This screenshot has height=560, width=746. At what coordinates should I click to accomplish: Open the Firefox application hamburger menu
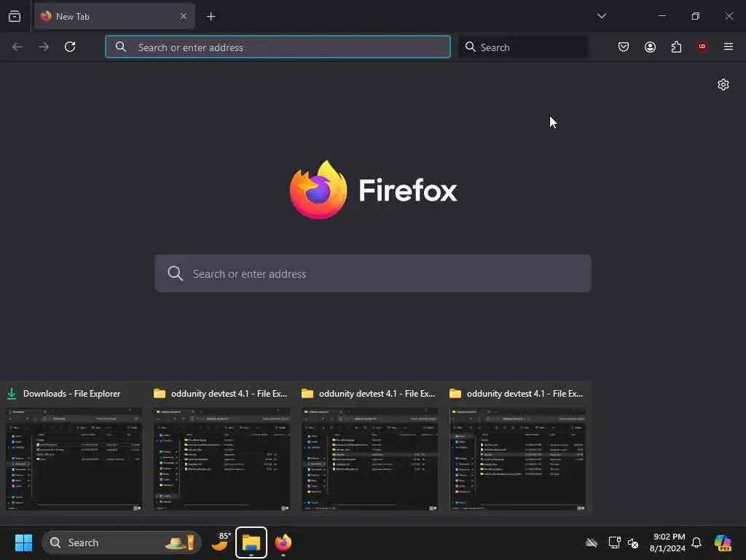pos(728,47)
